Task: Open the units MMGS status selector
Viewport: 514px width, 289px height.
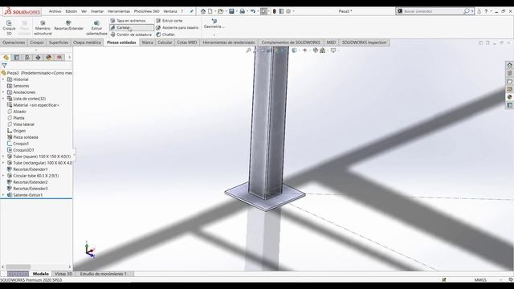Action: (x=480, y=280)
